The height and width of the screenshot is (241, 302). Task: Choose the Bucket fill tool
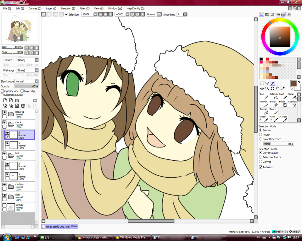point(264,111)
